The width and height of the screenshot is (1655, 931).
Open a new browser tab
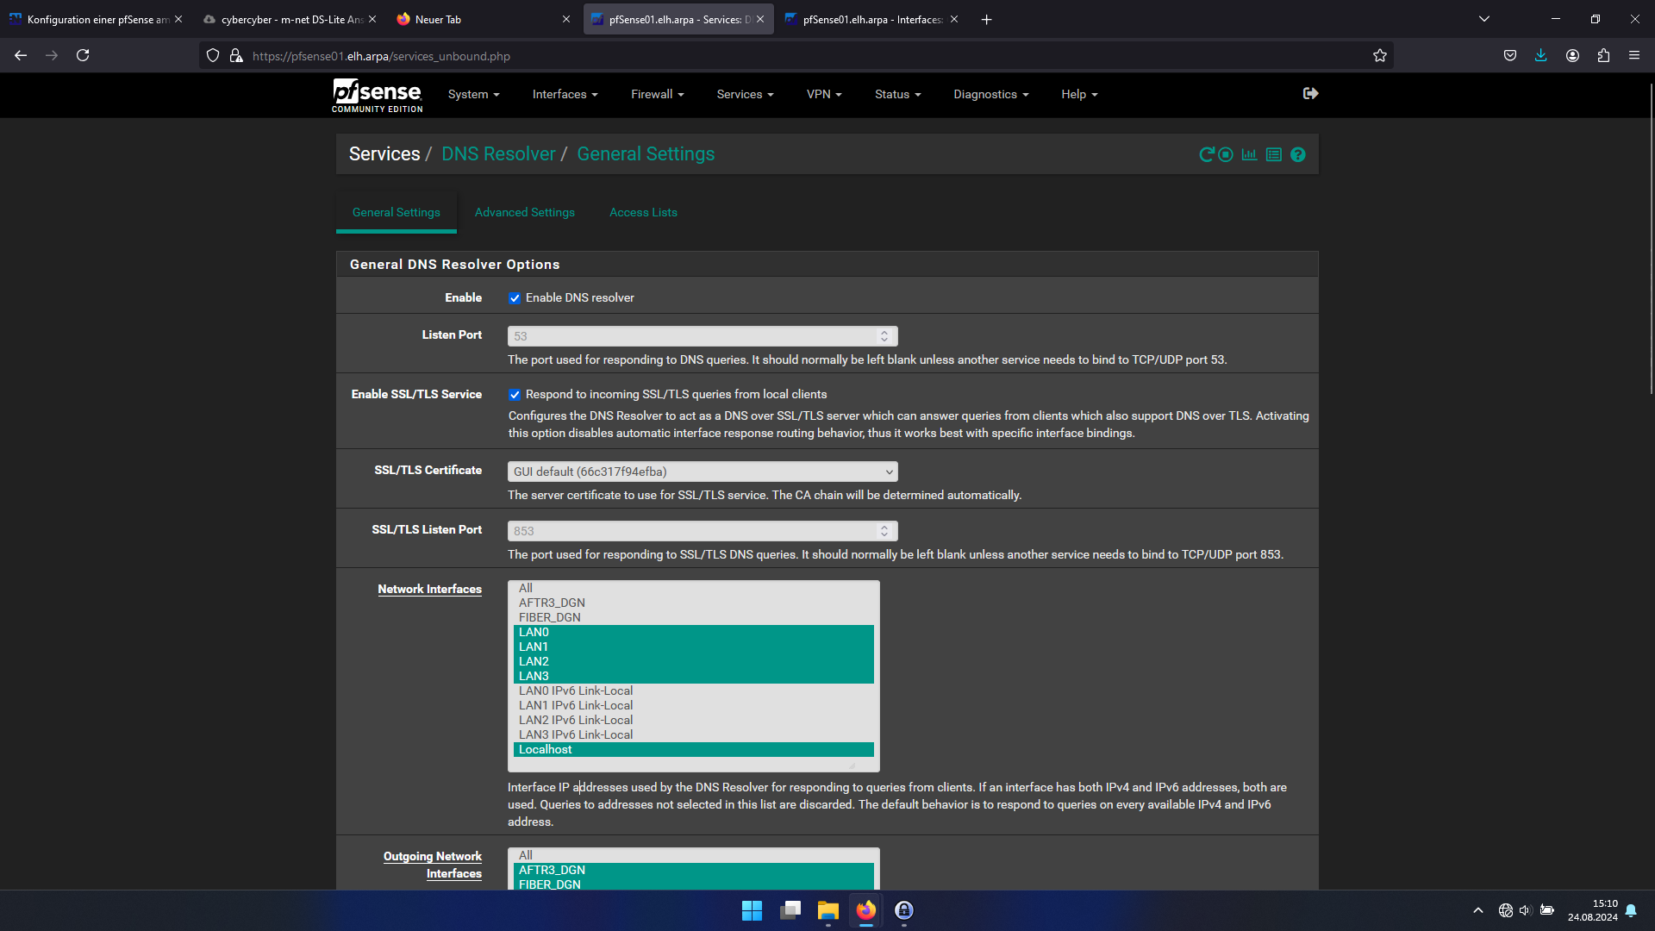[986, 19]
